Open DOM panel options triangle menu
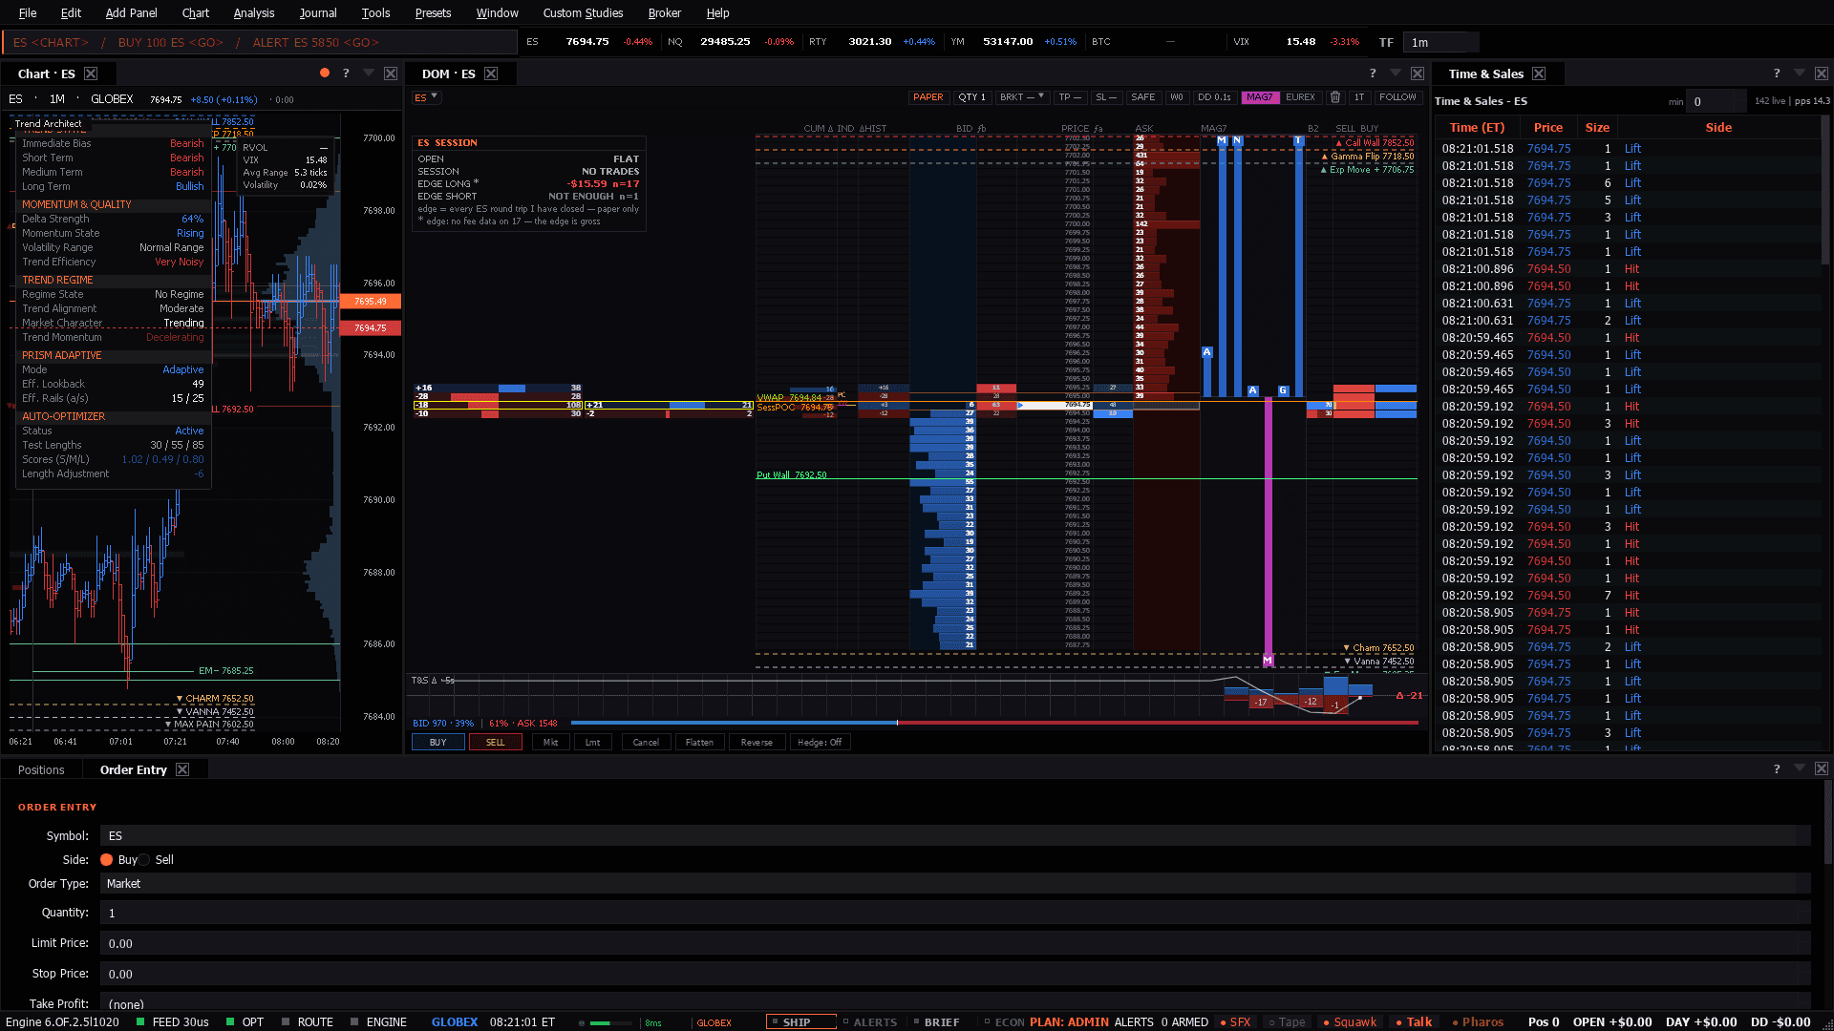This screenshot has width=1834, height=1031. (1395, 73)
